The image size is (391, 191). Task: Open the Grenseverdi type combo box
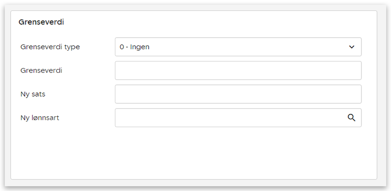click(x=237, y=47)
